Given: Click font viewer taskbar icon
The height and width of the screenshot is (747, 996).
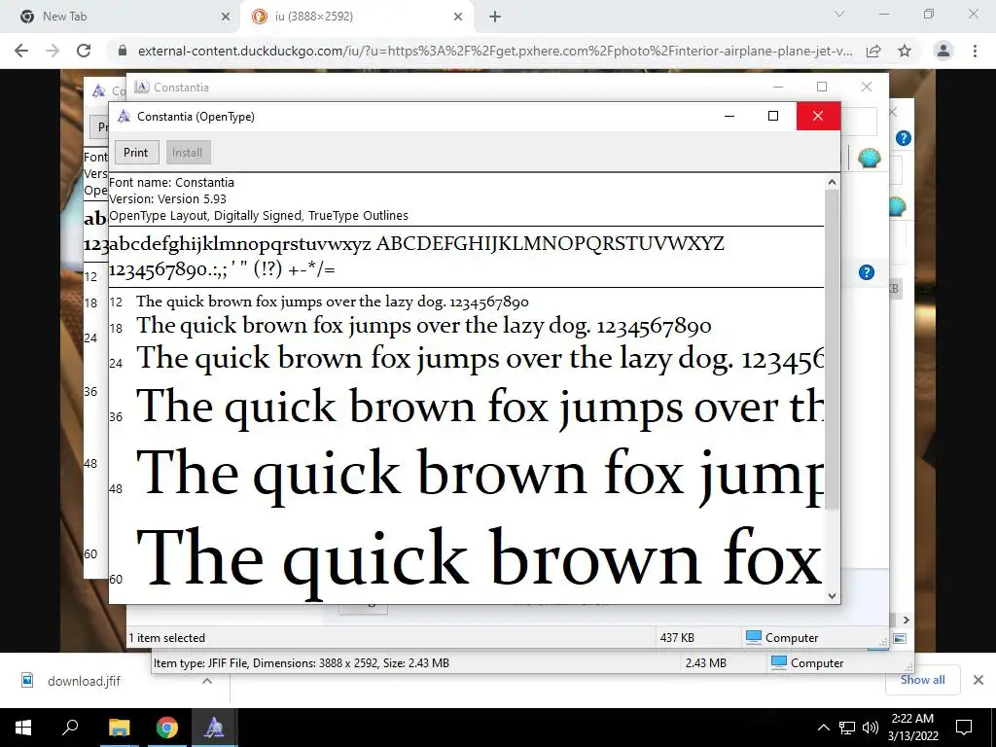Looking at the screenshot, I should [x=213, y=728].
